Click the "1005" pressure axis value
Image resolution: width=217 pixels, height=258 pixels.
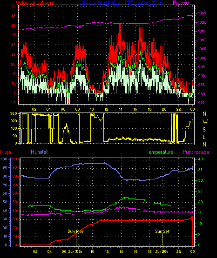202,49
